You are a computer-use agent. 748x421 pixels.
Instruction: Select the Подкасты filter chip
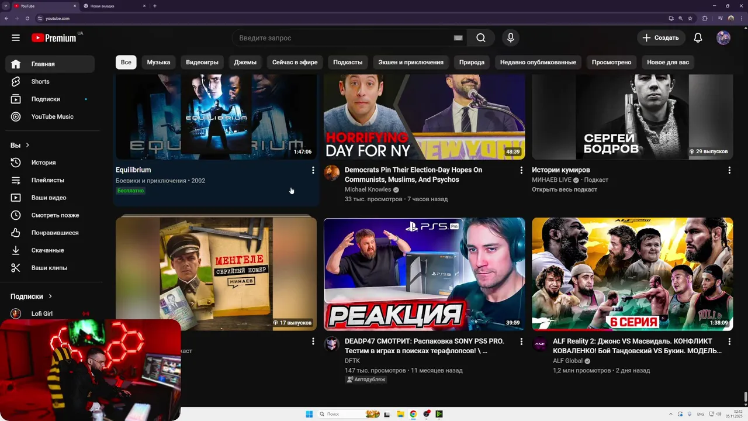click(348, 63)
